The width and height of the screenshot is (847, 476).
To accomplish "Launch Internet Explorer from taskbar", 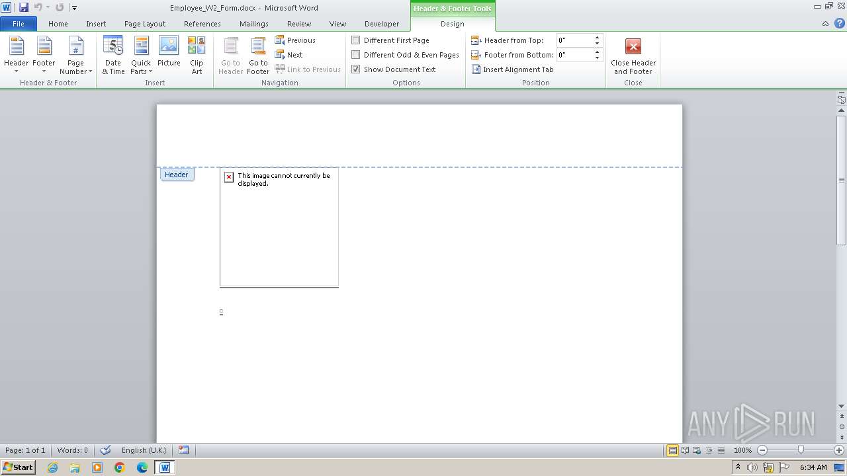I will click(x=52, y=467).
